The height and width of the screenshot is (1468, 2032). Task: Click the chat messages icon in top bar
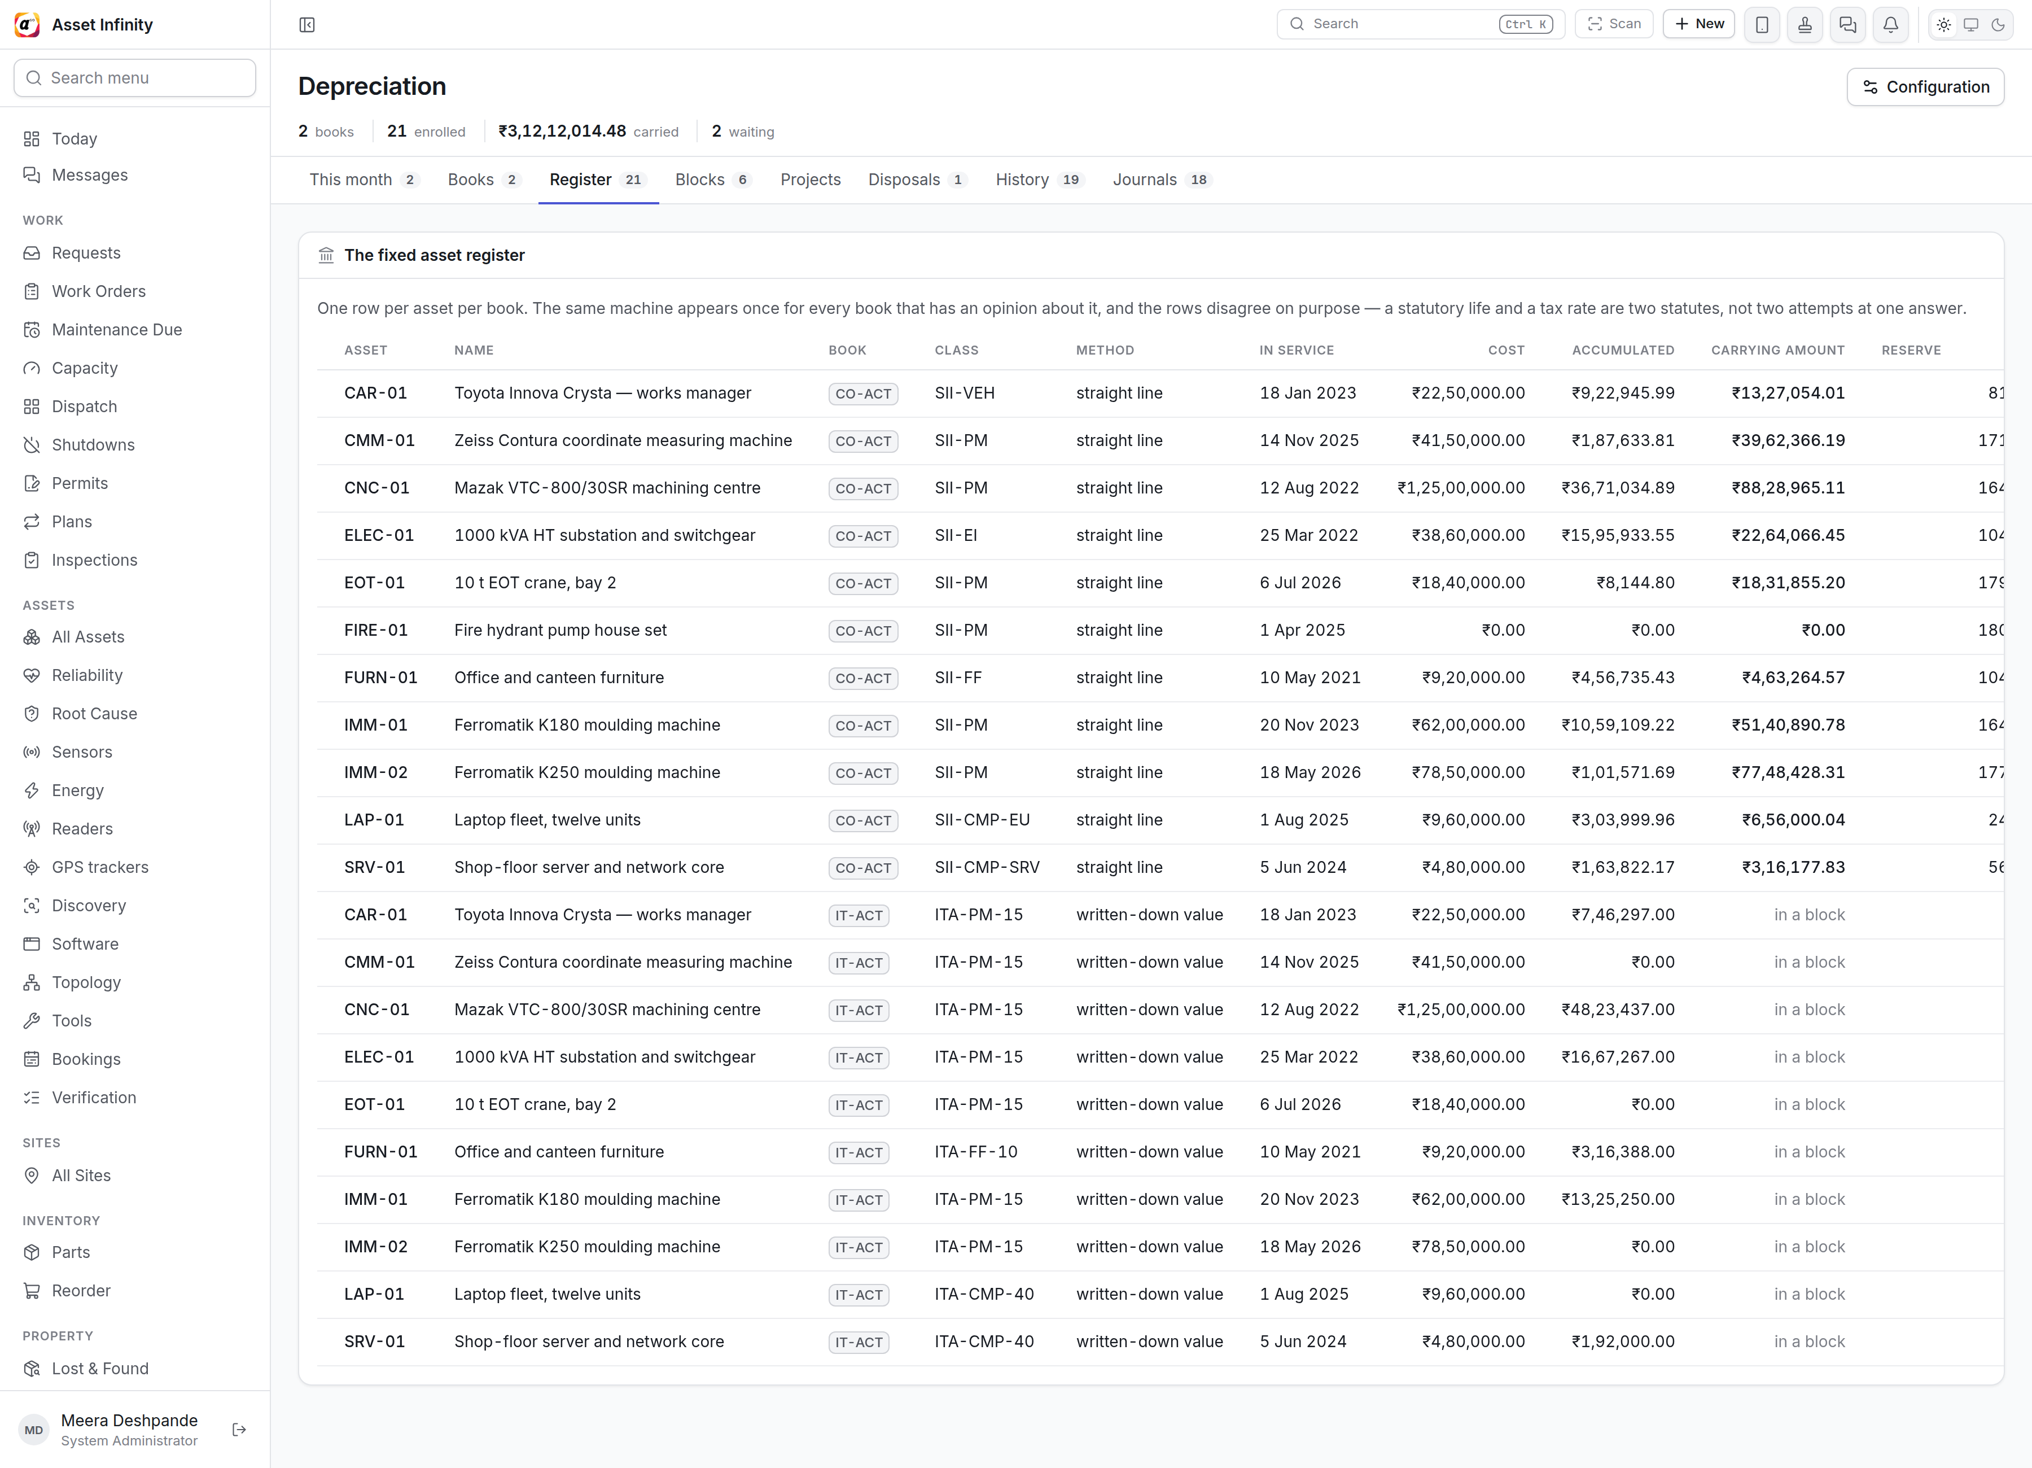point(1847,24)
